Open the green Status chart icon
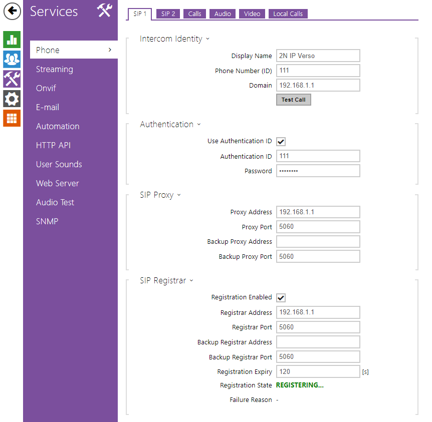Image resolution: width=432 pixels, height=422 pixels. pos(12,40)
